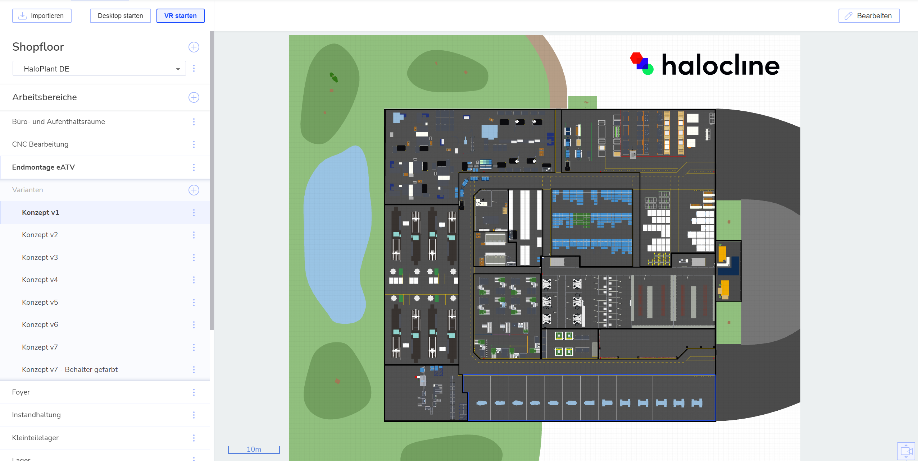Open the Instandhaltung options menu
This screenshot has height=461, width=918.
pos(194,415)
